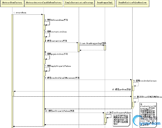This screenshot has height=128, width=162.
Task: Click the '12. 调用setPropertyValues方法' message label
Action: 59,111
